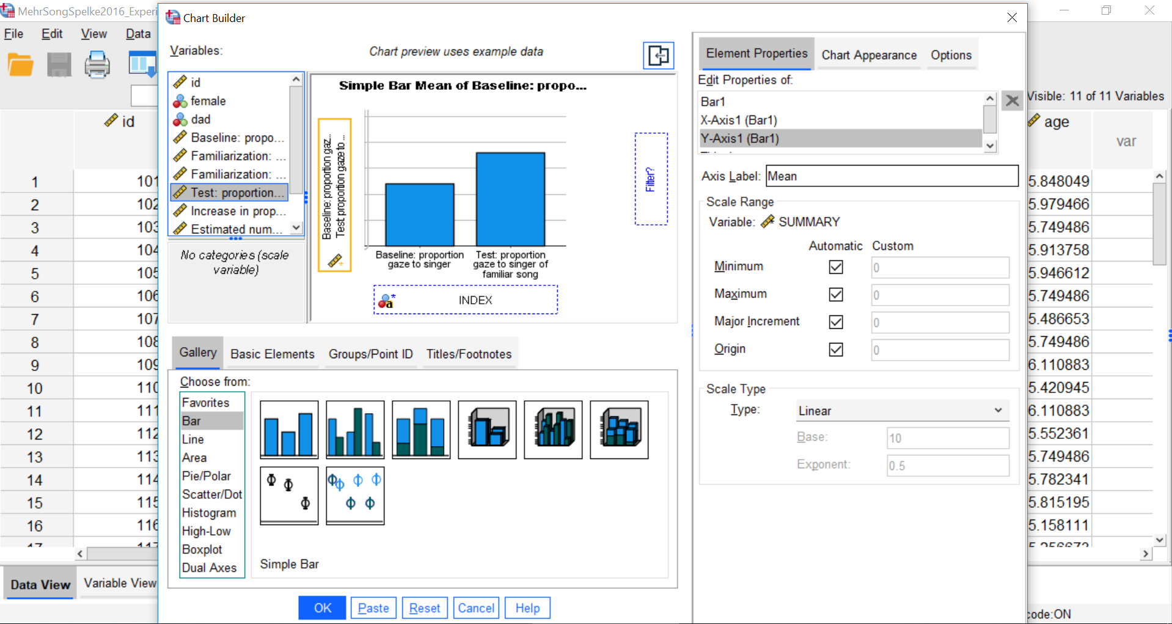Screen dimensions: 1172x624
Task: Select the Simple 3-D Bar chart thumbnail
Action: point(487,430)
